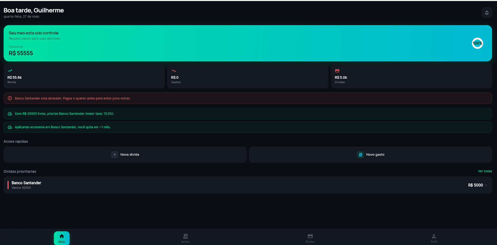Click the R$ 5000 debt amount
The height and width of the screenshot is (245, 497).
click(475, 185)
